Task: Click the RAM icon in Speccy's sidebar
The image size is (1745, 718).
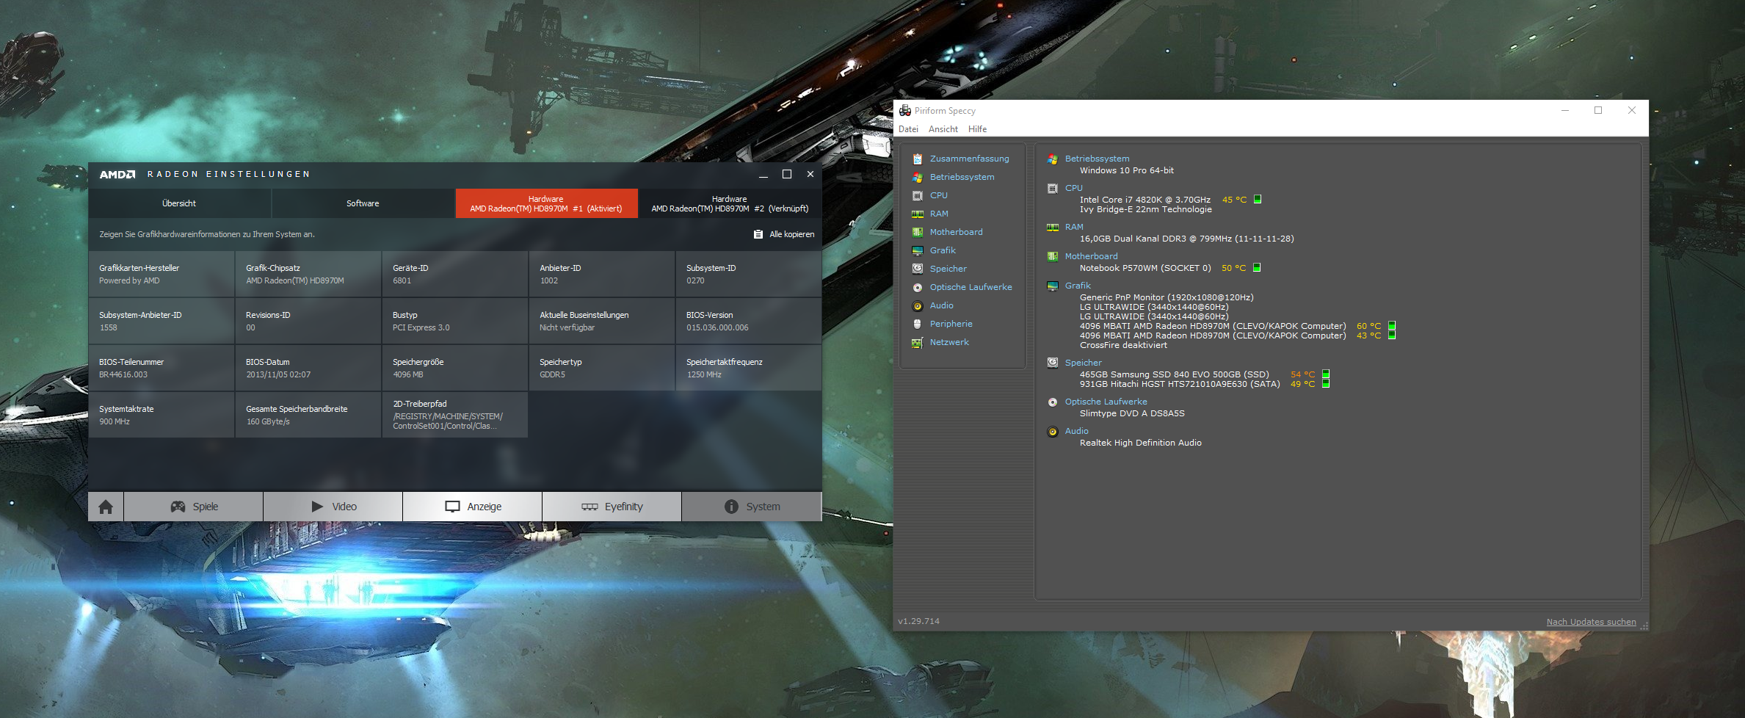Action: click(x=917, y=214)
